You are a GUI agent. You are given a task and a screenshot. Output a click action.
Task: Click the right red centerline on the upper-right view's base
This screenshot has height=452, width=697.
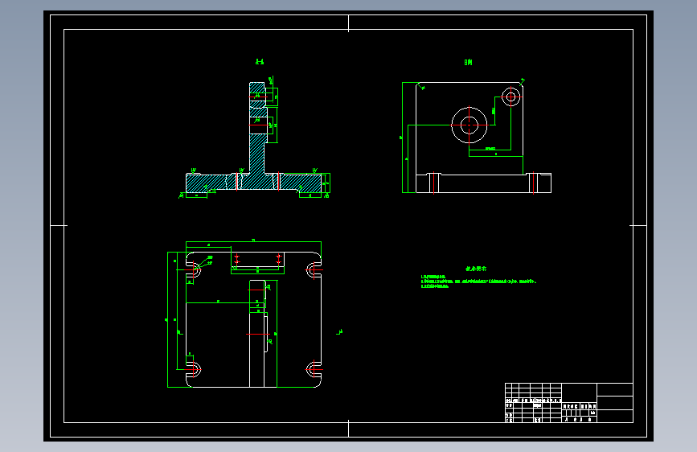pyautogui.click(x=534, y=183)
